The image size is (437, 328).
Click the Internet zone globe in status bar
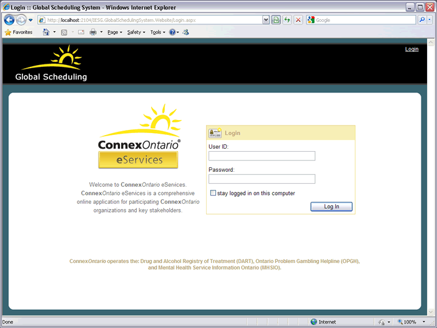pyautogui.click(x=314, y=322)
